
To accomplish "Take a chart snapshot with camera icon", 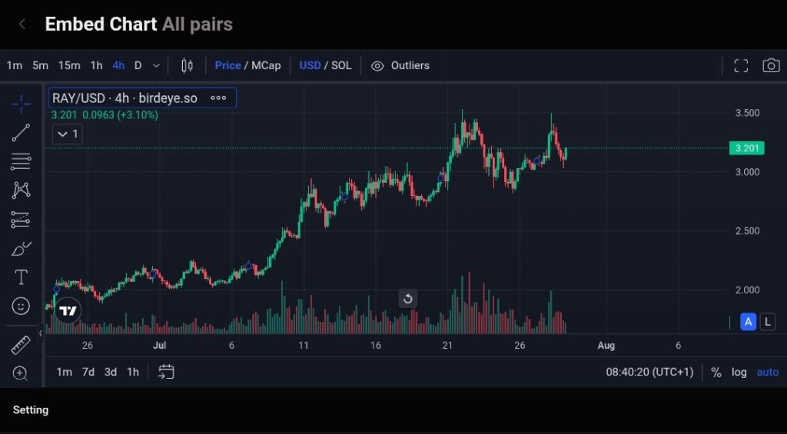I will coord(771,65).
